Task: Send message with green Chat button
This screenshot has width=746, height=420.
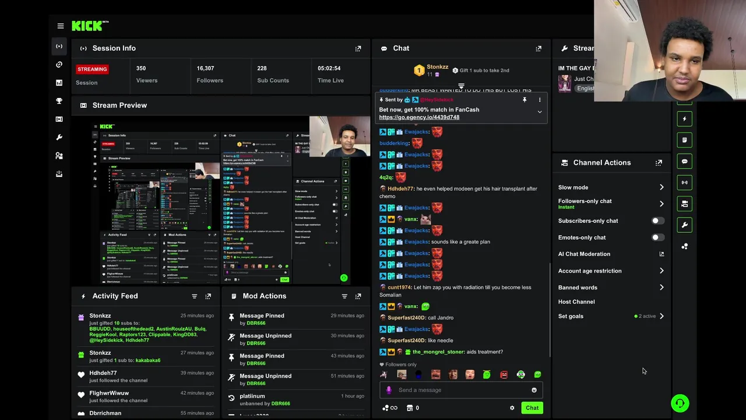Action: click(532, 408)
